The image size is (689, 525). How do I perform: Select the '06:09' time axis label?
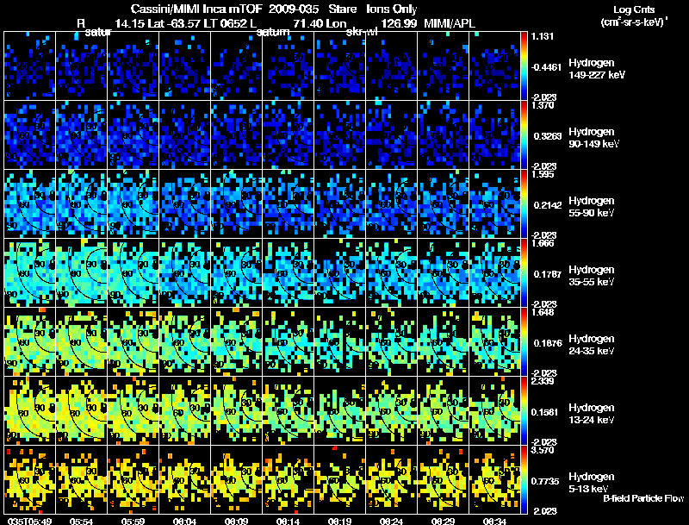pos(236,521)
